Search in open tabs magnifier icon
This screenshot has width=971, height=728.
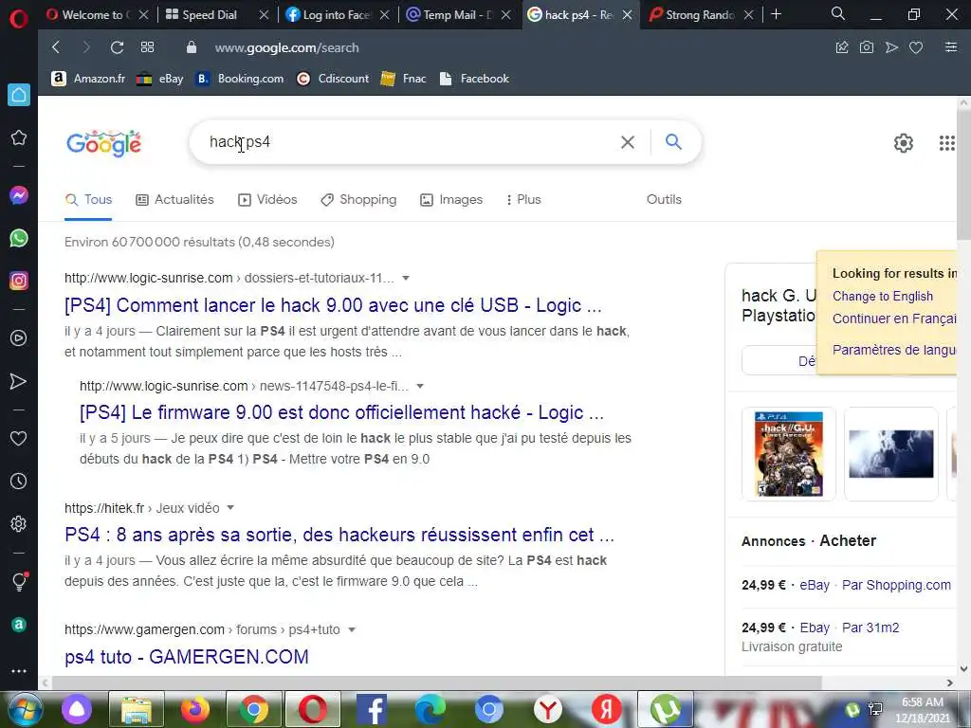838,13
